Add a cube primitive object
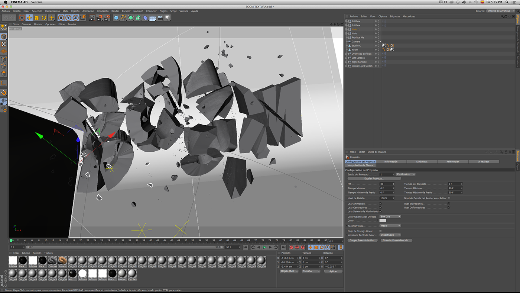Image resolution: width=520 pixels, height=293 pixels. point(116,18)
